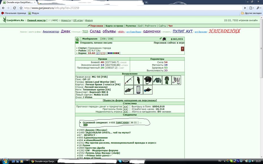Click the forest camouflage suit icon
Image resolution: width=263 pixels, height=164 pixels.
167,80
